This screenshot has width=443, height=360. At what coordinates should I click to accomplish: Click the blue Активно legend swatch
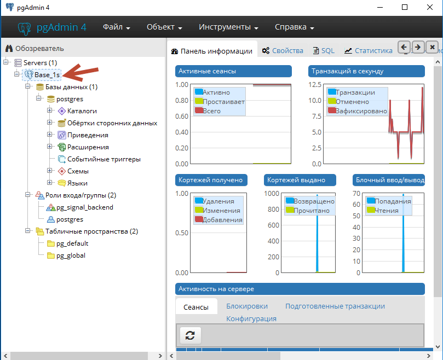(x=199, y=92)
